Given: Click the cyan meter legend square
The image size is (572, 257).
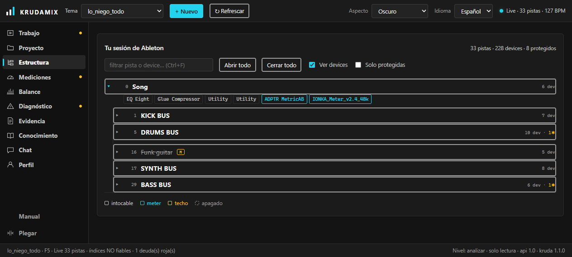Looking at the screenshot, I should 142,203.
